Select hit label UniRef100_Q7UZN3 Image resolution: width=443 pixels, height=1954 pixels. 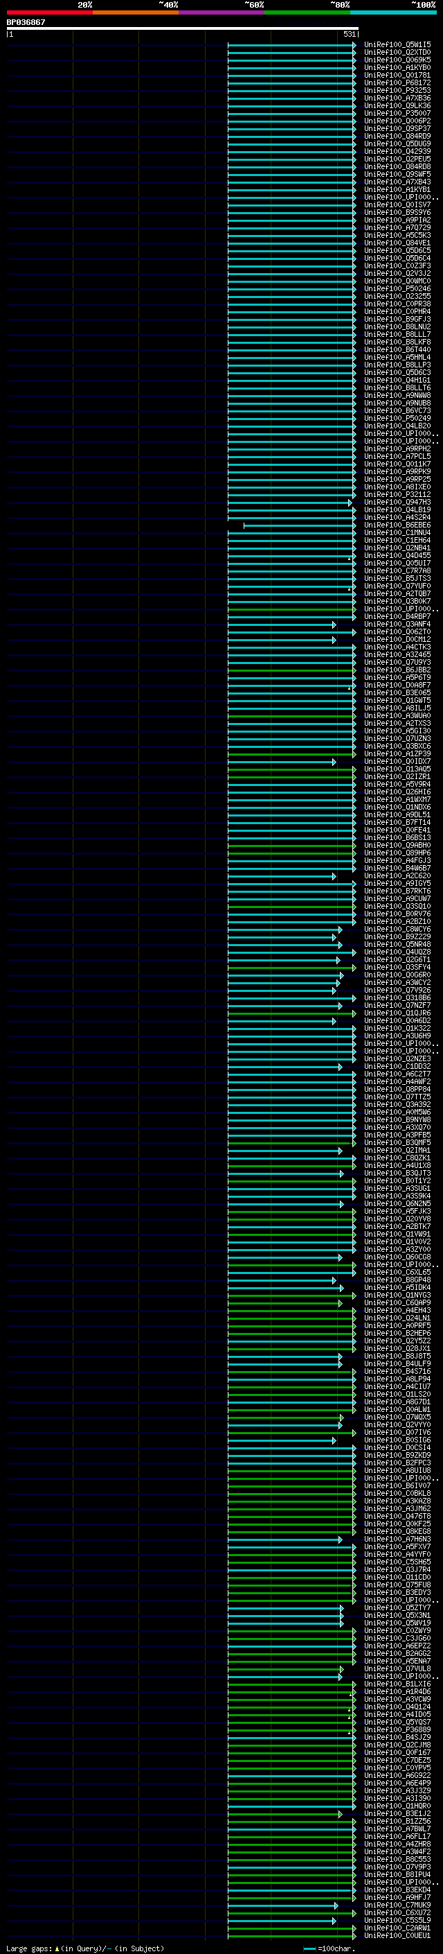click(397, 739)
